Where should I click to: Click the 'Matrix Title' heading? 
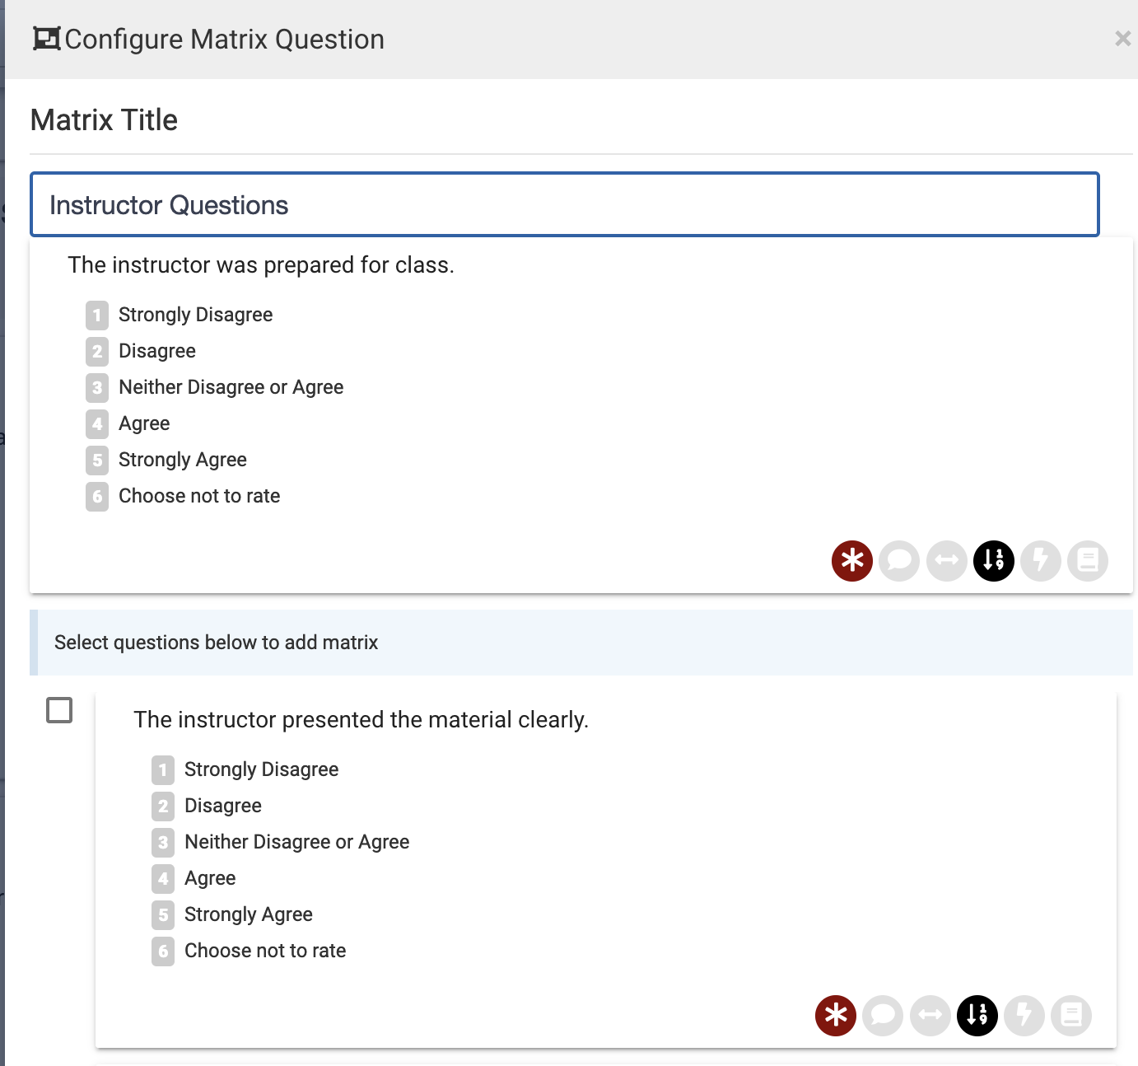click(x=104, y=120)
